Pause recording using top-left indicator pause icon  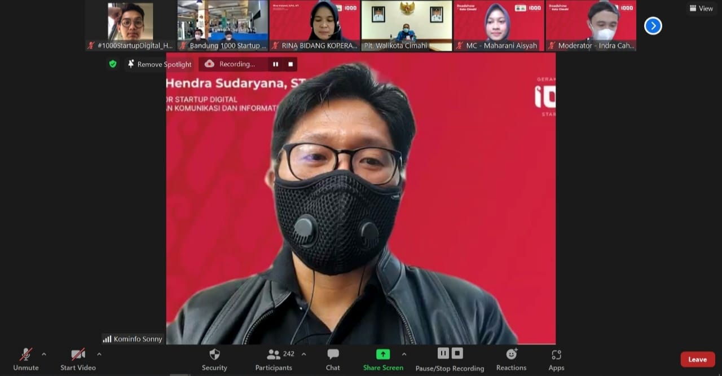[275, 64]
